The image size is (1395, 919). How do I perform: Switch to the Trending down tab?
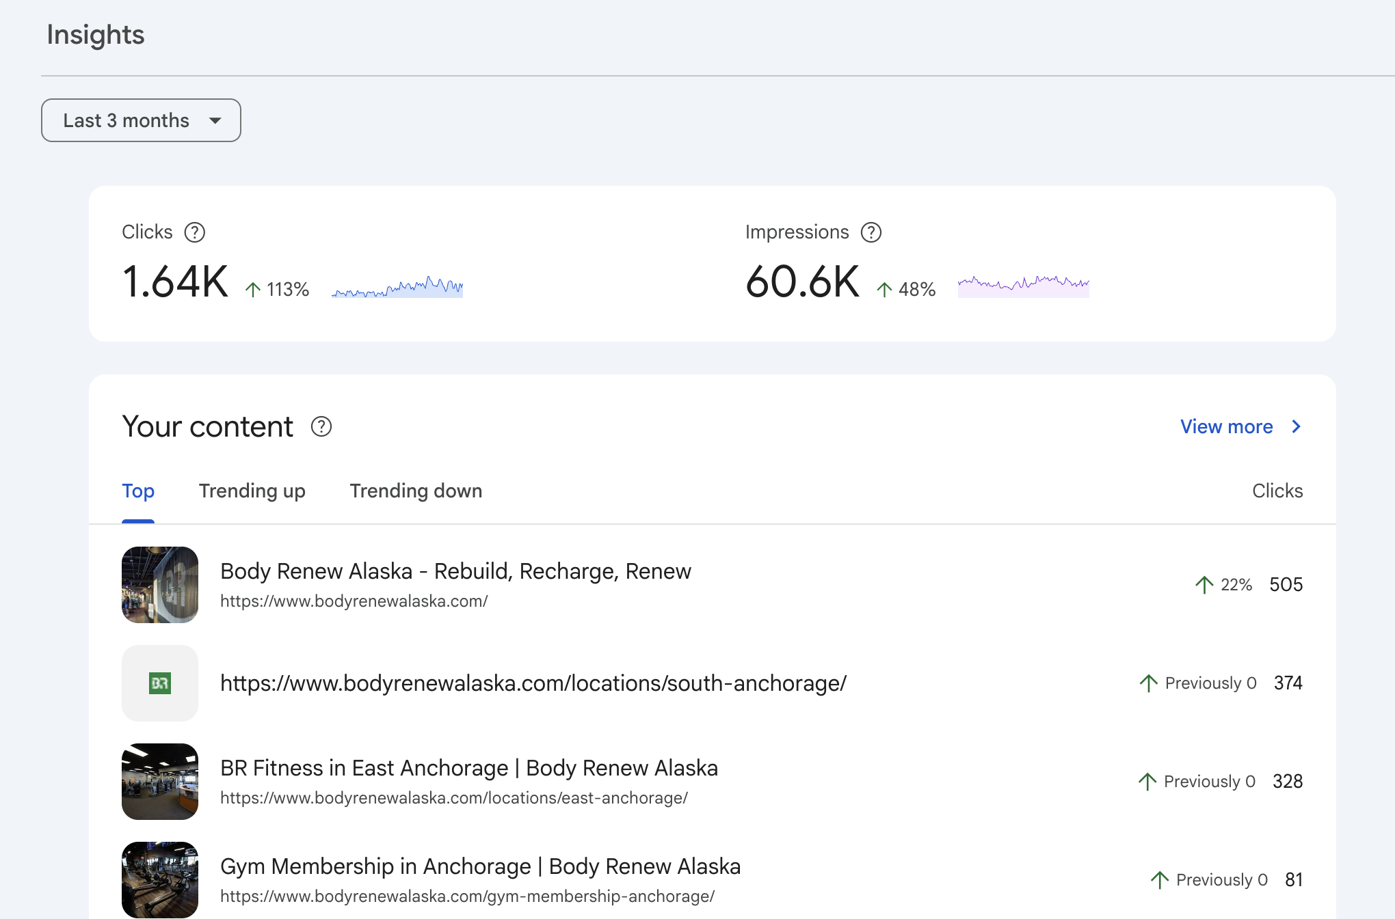click(x=416, y=491)
